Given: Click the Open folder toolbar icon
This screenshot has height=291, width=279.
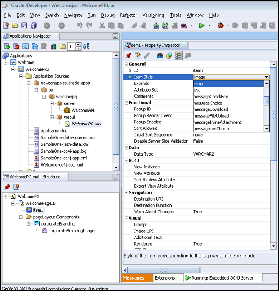Looking at the screenshot, I should coord(15,25).
